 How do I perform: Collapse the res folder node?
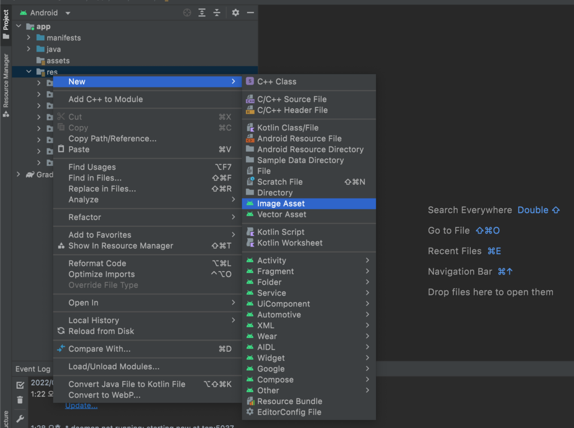click(29, 72)
